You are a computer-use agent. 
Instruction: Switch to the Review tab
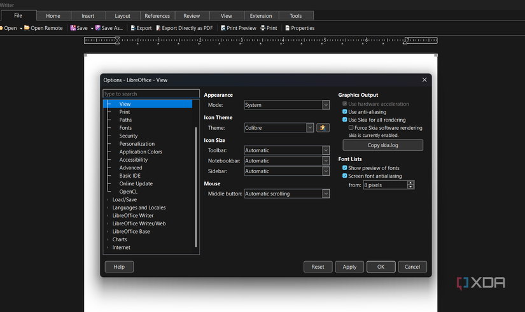[x=192, y=16]
